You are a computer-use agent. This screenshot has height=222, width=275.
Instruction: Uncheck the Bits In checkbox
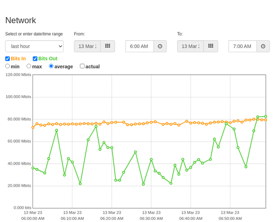(x=8, y=58)
